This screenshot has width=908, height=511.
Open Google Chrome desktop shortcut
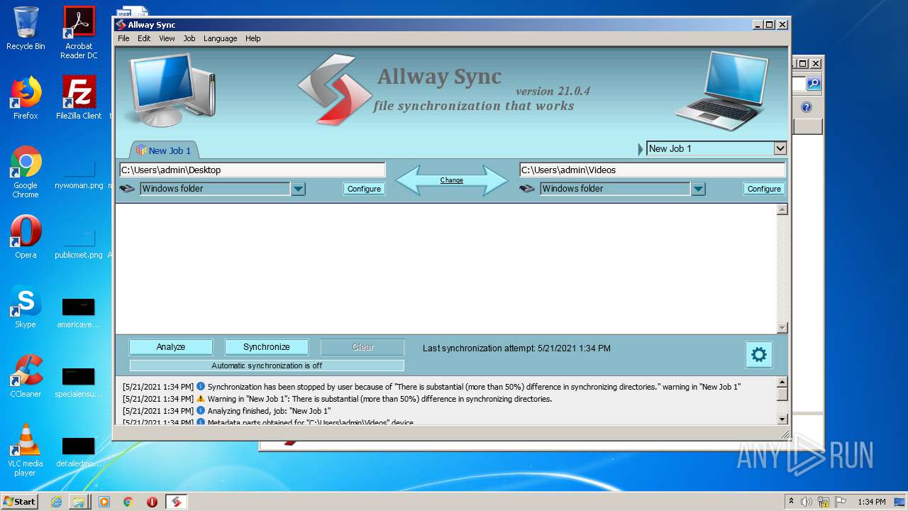26,172
